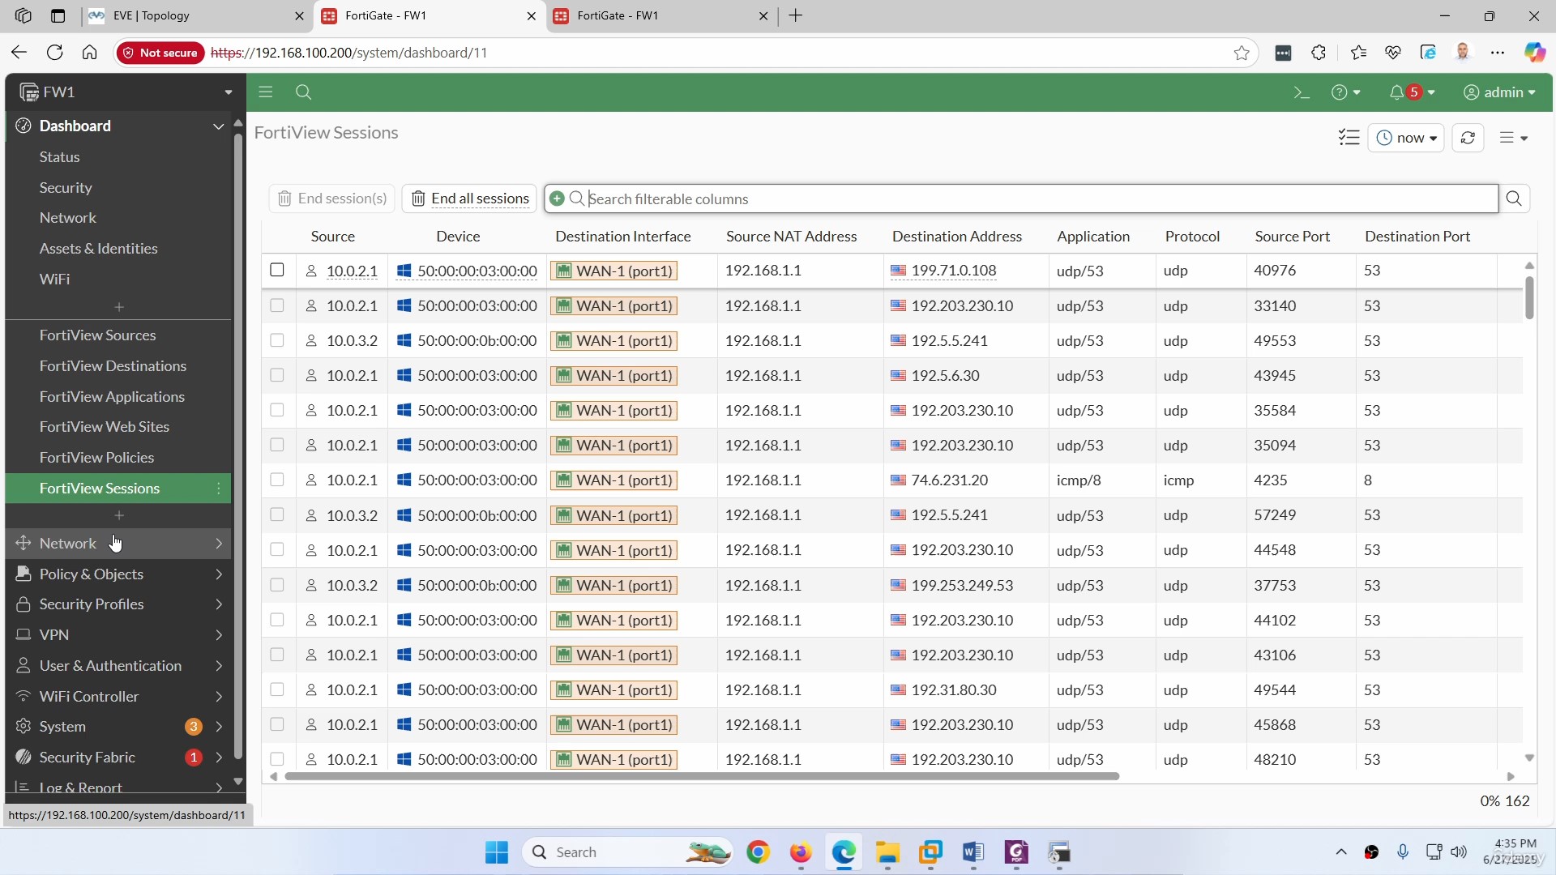1556x875 pixels.
Task: Open the help question mark menu
Action: pos(1346,92)
